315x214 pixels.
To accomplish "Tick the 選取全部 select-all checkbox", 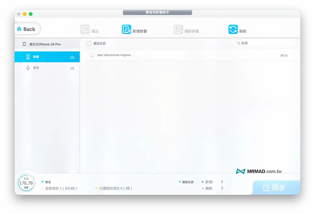I will pos(89,43).
